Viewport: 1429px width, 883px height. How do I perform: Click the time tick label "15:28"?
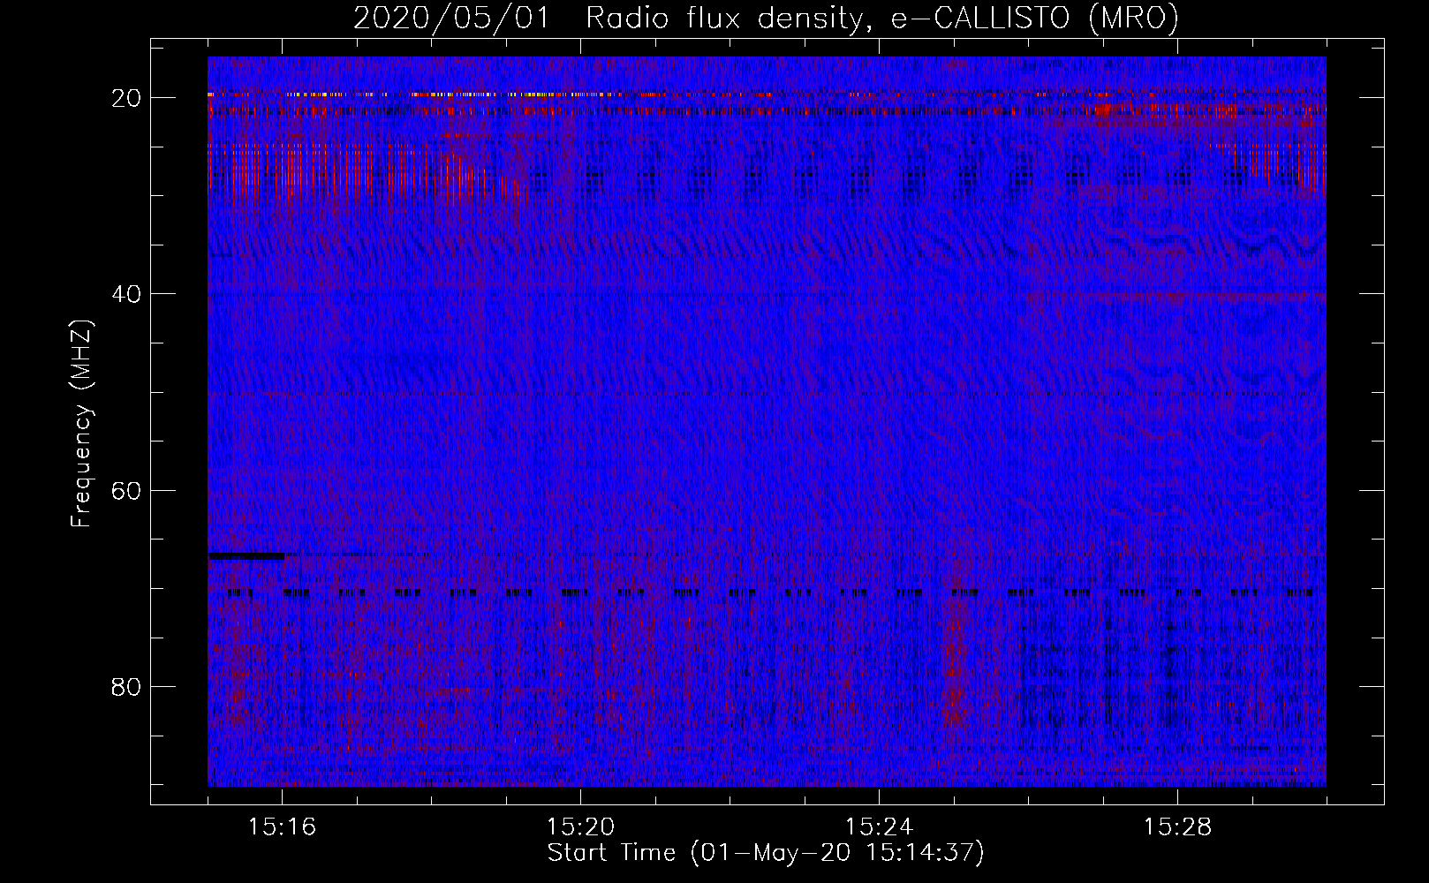pos(1178,827)
